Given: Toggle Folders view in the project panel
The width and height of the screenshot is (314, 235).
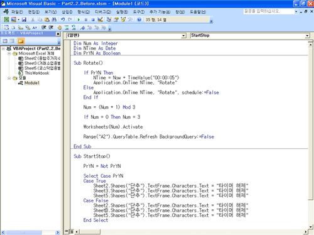Looking at the screenshot, I should [21, 41].
